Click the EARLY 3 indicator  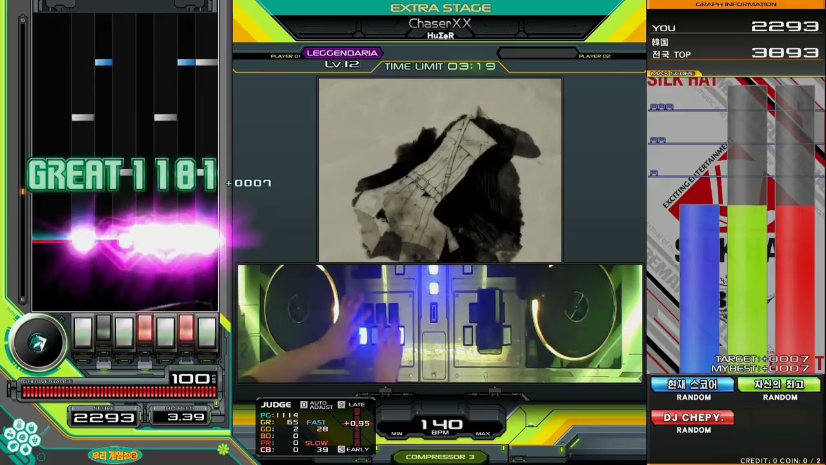click(x=354, y=449)
